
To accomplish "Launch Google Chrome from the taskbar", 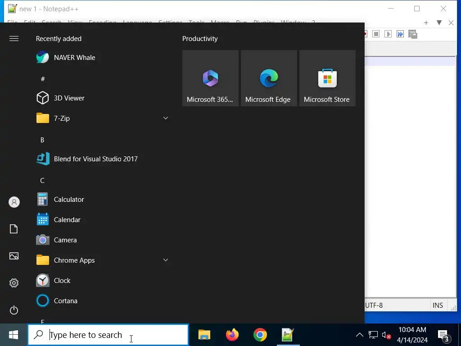I will coord(260,335).
